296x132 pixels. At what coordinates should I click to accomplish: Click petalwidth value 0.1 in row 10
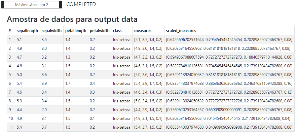point(100,119)
